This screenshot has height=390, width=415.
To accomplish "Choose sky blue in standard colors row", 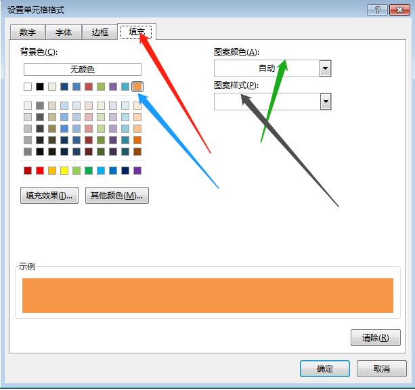I will 101,171.
